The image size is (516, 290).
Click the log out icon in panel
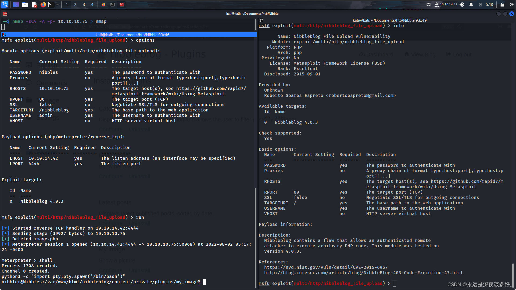511,5
